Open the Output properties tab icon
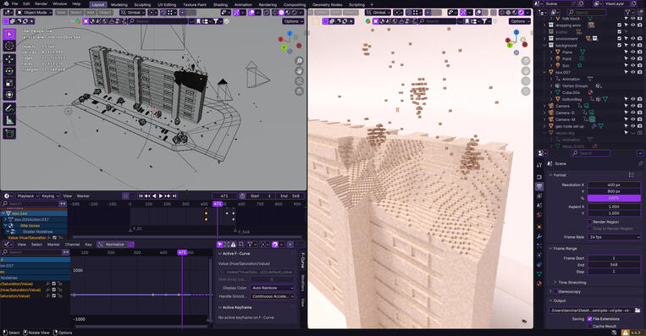This screenshot has height=336, width=646. pyautogui.click(x=539, y=186)
